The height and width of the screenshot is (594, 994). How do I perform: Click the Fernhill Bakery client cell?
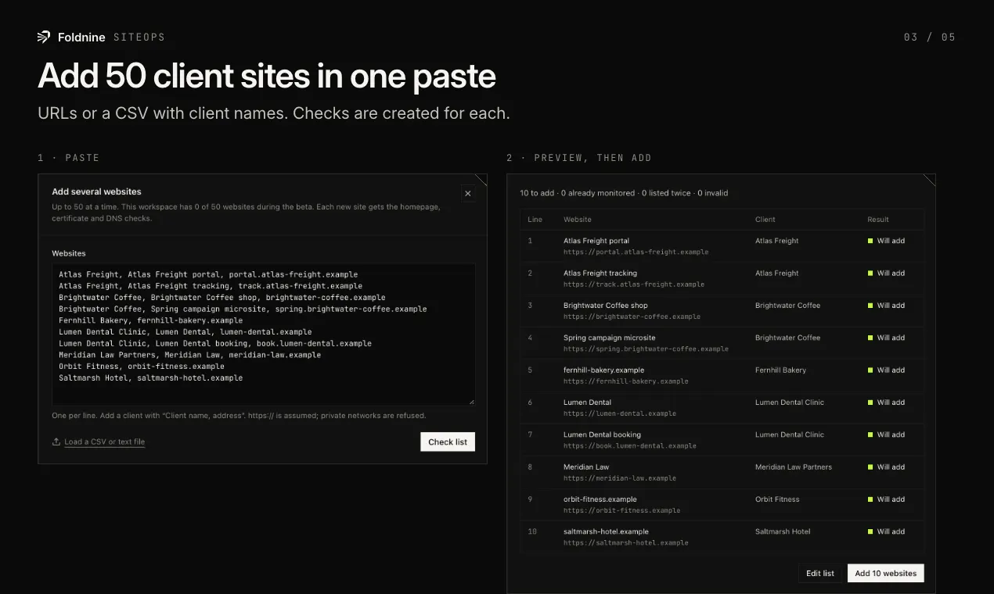(780, 370)
